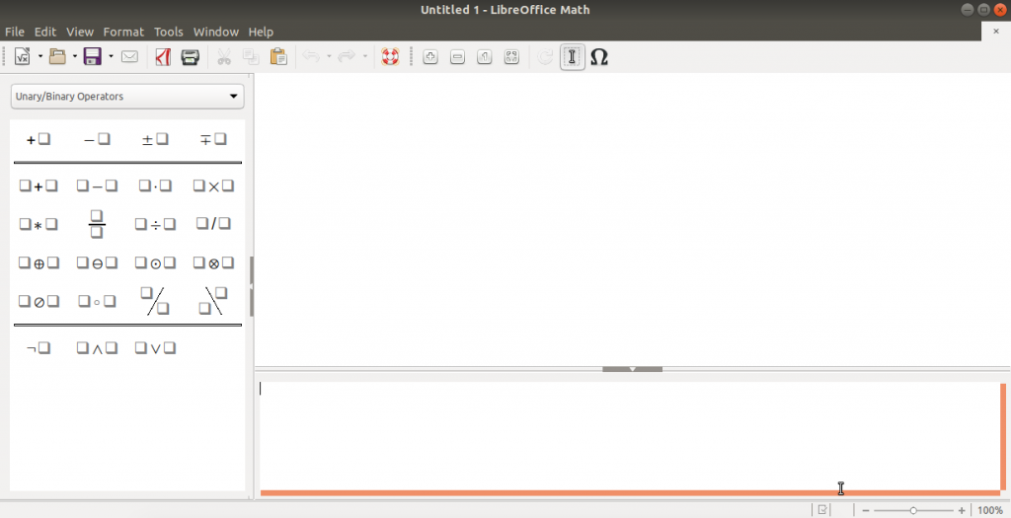The width and height of the screenshot is (1011, 518).
Task: Insert the Boolean OR element
Action: coord(155,348)
